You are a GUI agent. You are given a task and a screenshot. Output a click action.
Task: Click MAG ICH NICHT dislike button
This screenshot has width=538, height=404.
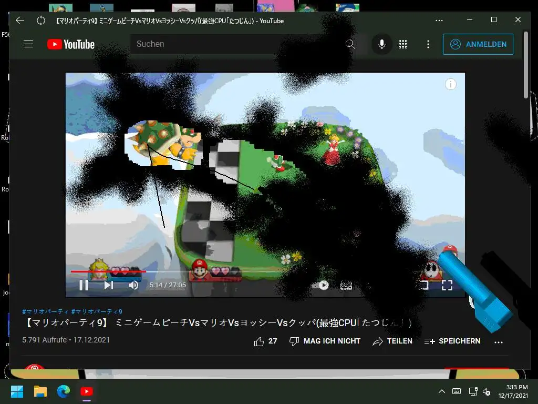pyautogui.click(x=325, y=341)
